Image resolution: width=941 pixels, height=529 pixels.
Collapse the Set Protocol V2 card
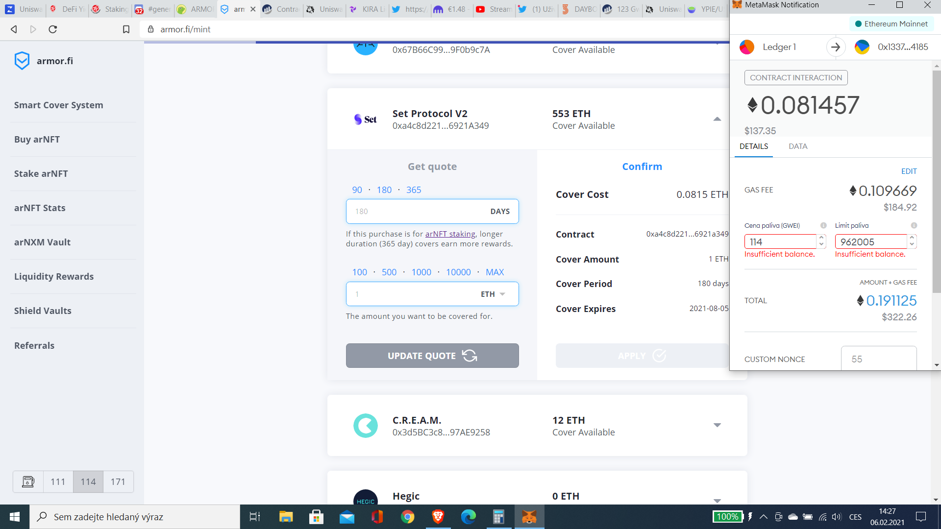click(x=717, y=119)
